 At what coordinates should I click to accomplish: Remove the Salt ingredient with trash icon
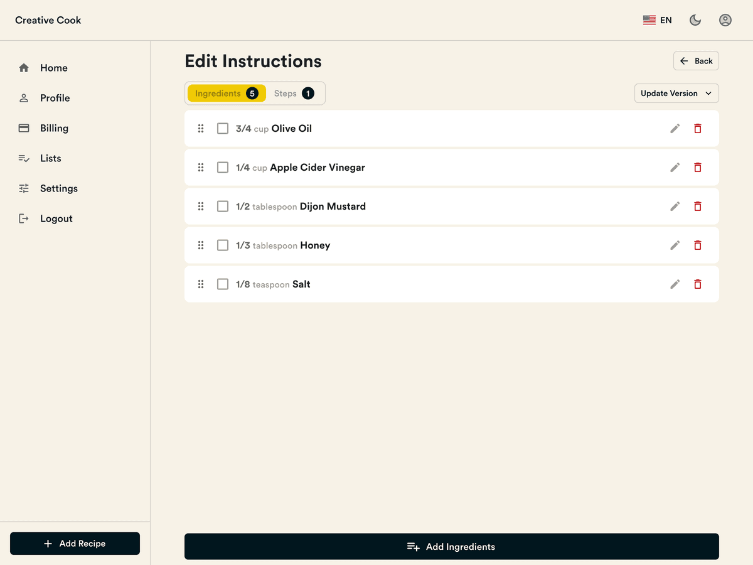697,284
